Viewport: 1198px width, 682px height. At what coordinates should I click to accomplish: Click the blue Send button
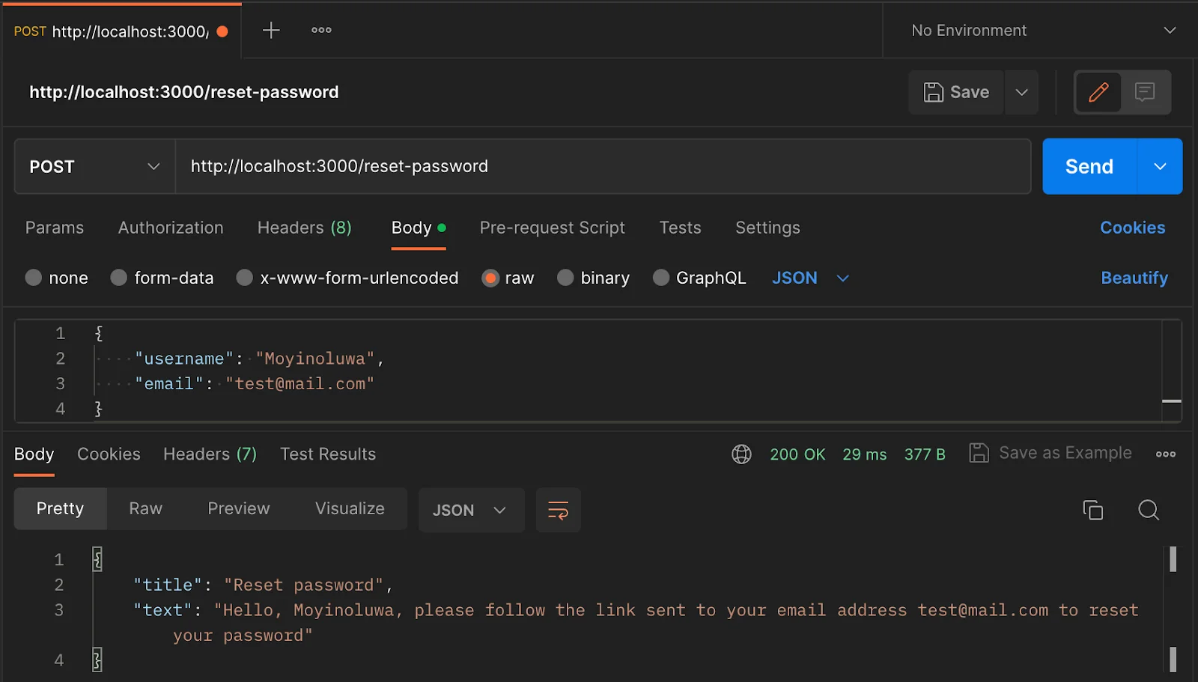[x=1089, y=166]
